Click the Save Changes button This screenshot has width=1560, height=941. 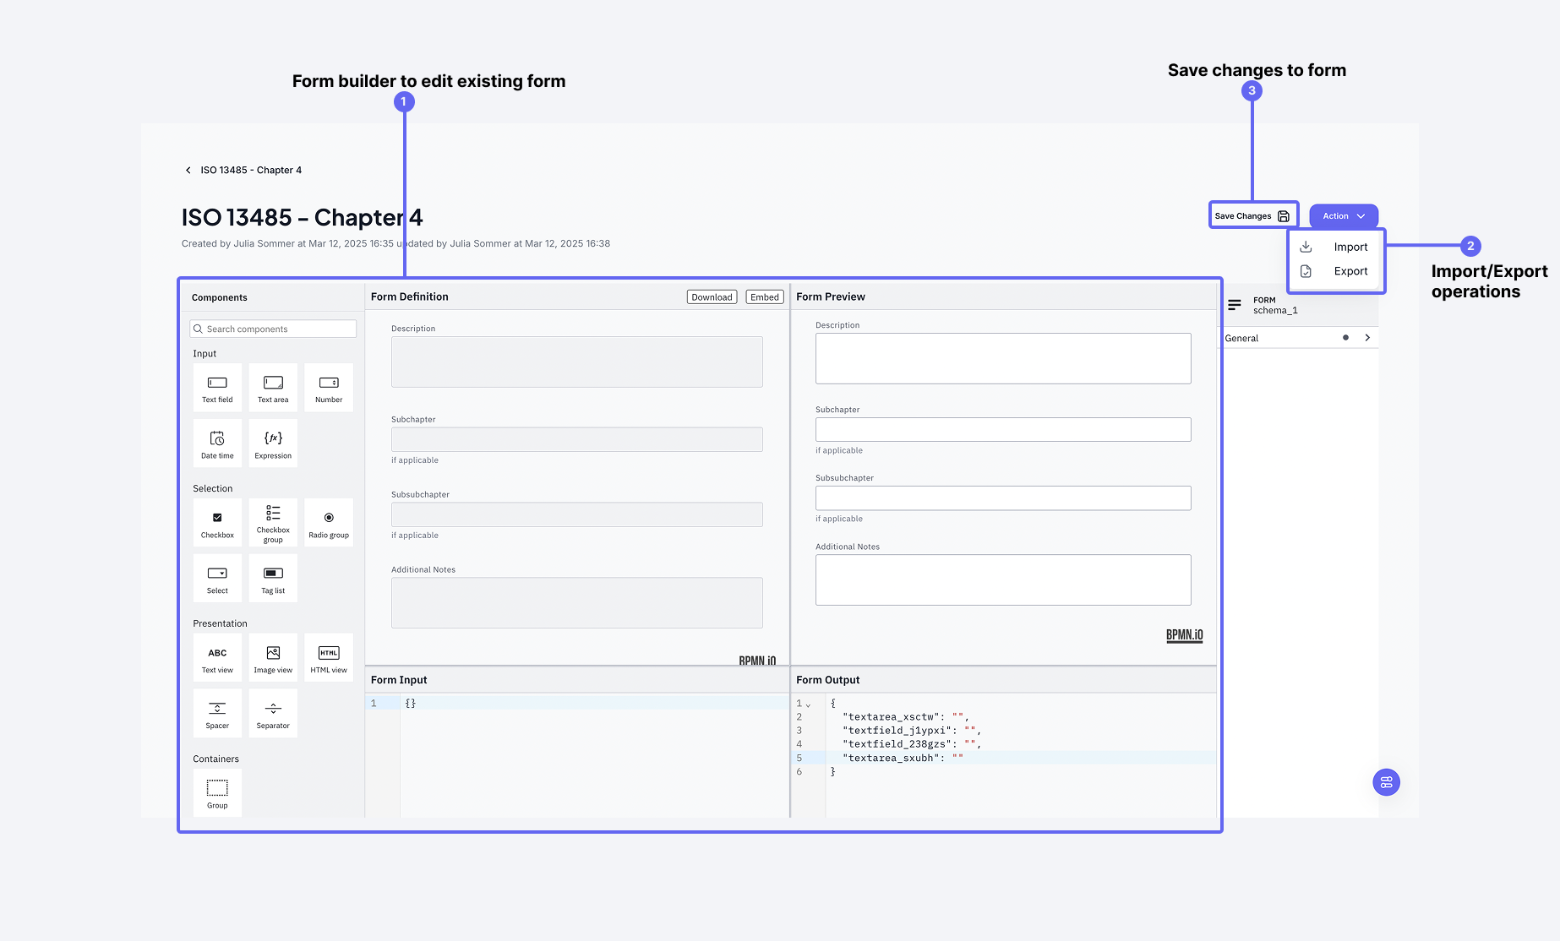coord(1252,216)
